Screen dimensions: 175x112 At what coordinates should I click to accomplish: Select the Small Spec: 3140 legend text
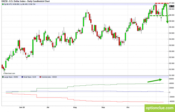[x=30, y=77]
